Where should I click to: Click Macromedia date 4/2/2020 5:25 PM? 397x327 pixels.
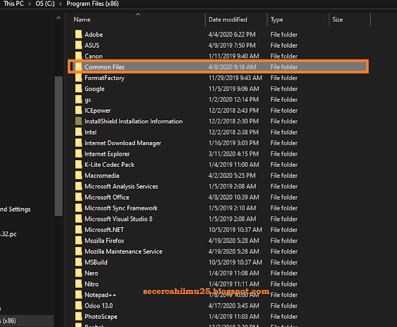[232, 176]
